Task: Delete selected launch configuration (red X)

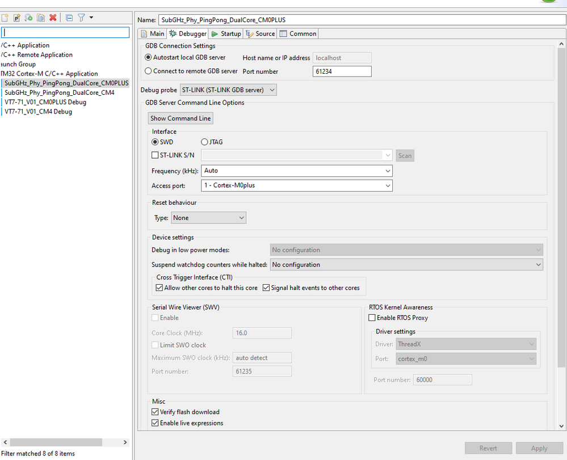Action: click(x=53, y=18)
